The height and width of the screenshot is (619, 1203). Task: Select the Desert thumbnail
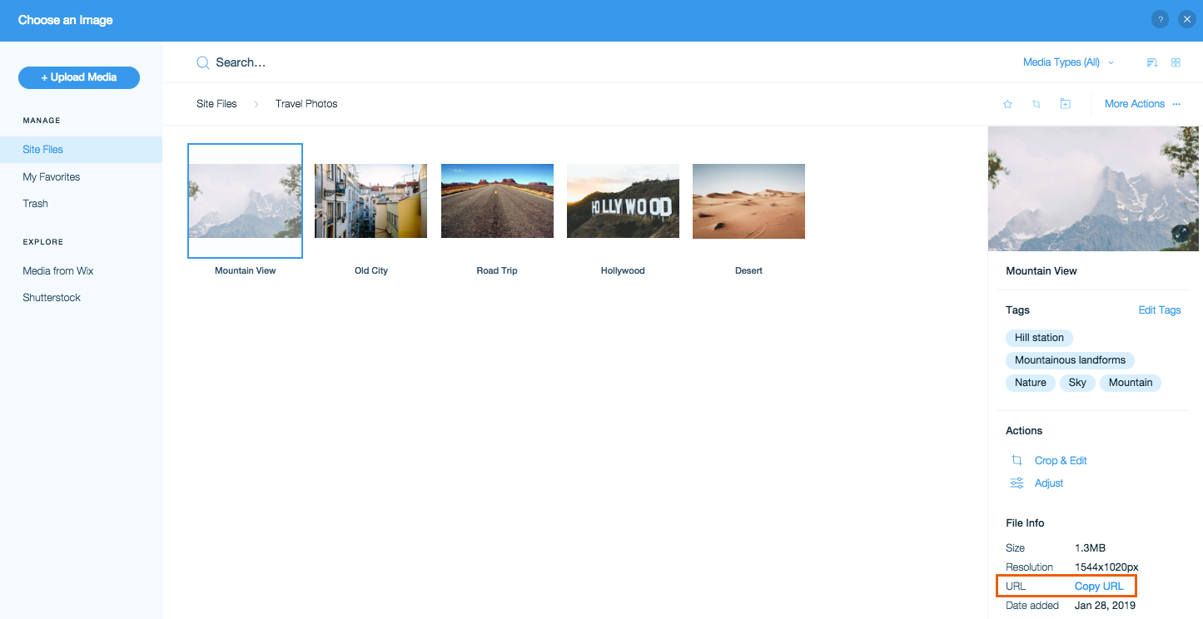tap(748, 201)
